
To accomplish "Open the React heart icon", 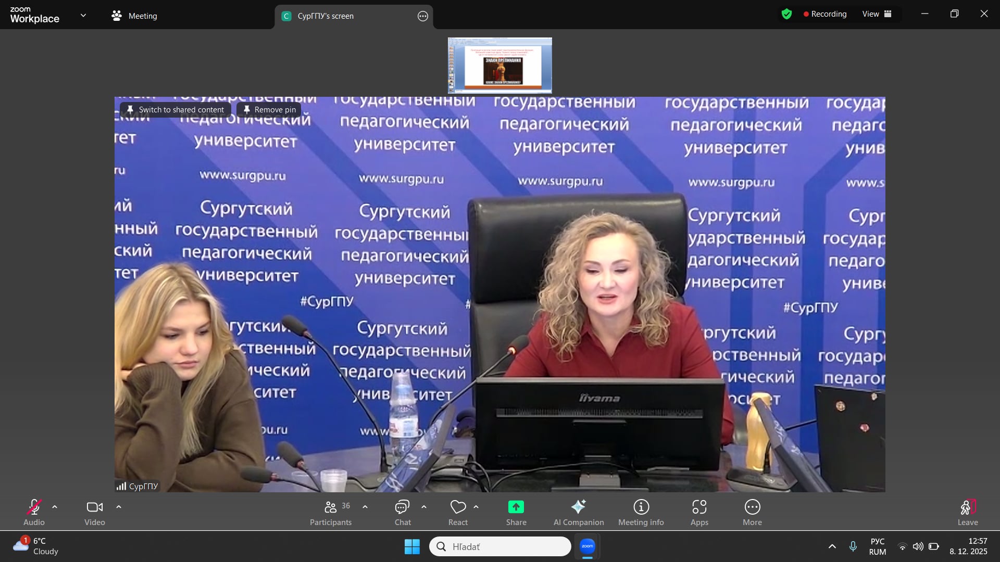I will 458,507.
